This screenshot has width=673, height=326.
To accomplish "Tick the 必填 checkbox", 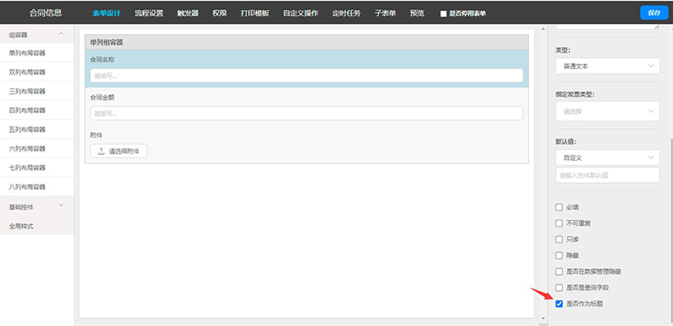I will pyautogui.click(x=559, y=207).
